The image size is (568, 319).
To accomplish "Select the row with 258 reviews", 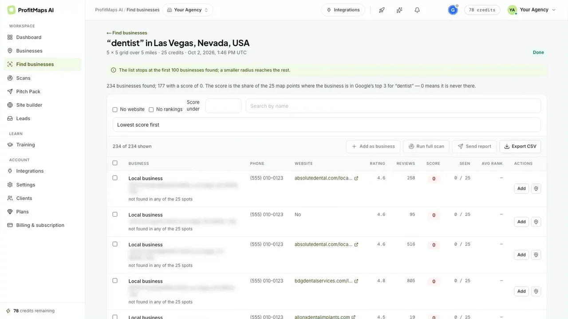I will 115,178.
